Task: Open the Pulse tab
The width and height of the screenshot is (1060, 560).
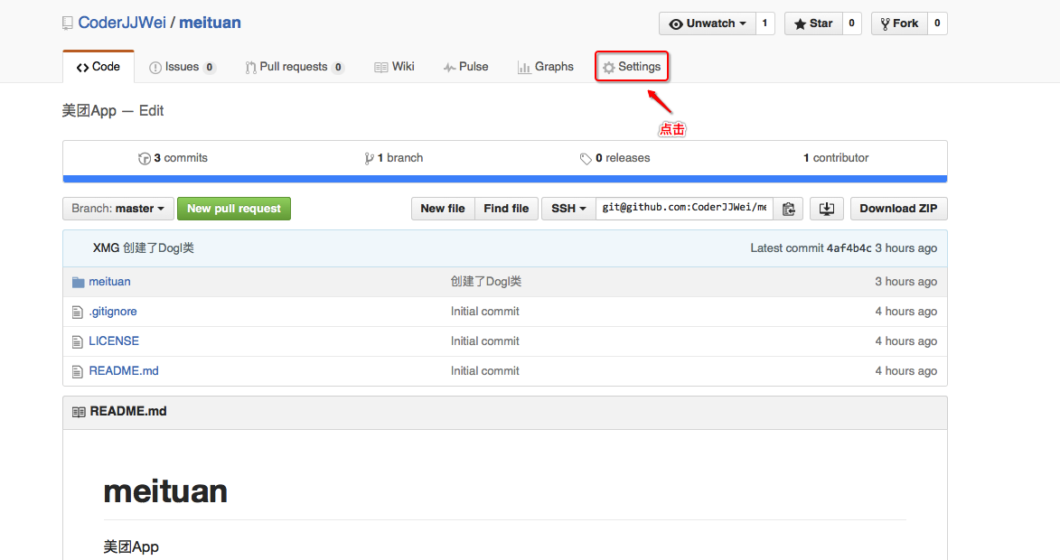Action: 465,67
